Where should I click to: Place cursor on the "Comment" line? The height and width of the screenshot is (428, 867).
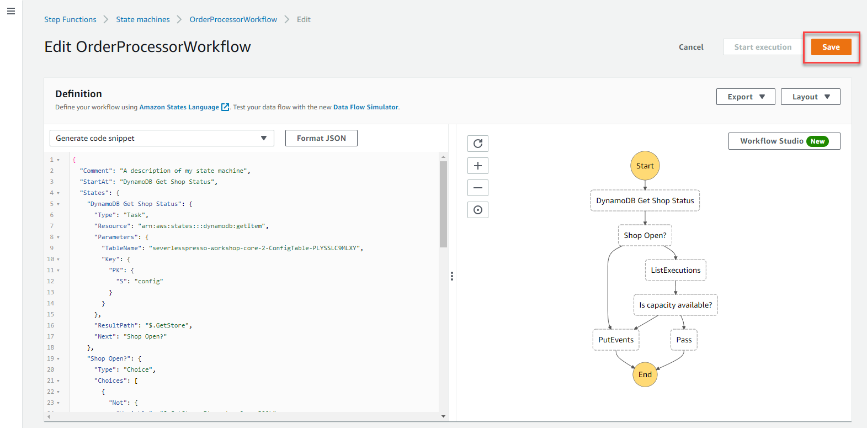165,171
